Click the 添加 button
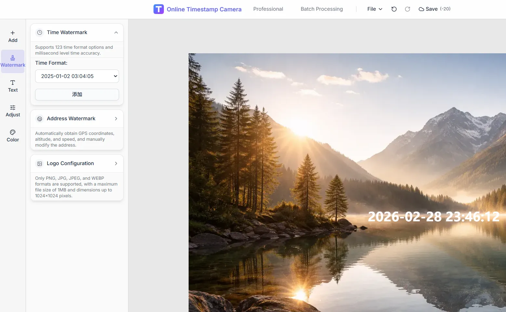Screen dimensions: 506x312 [77, 94]
